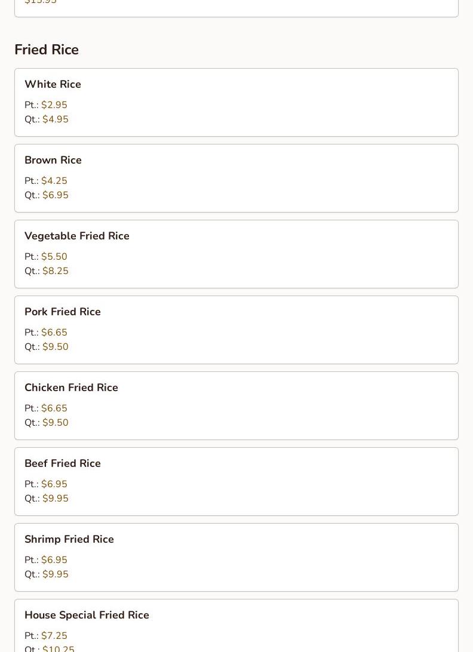This screenshot has height=652, width=473.
Task: Click the Fried Rice section heading
Action: [47, 50]
